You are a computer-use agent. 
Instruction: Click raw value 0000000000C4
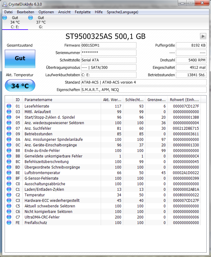[186, 156]
